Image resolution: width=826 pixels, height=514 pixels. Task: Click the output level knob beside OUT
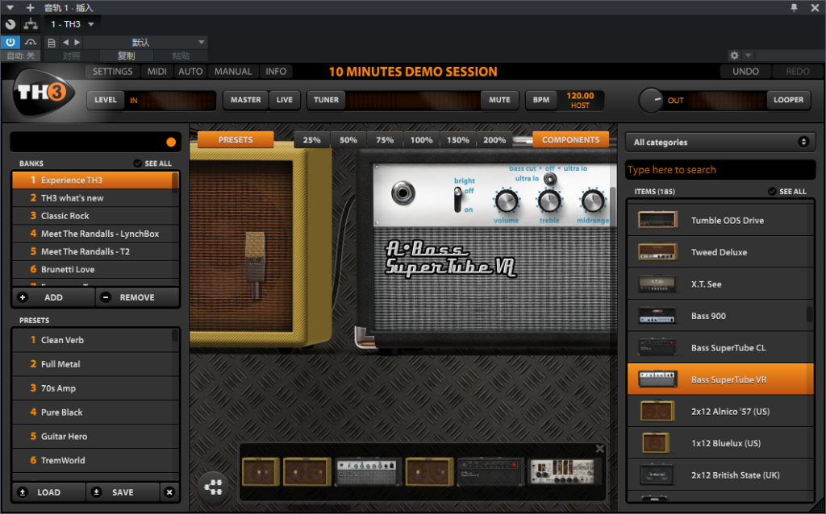point(651,100)
